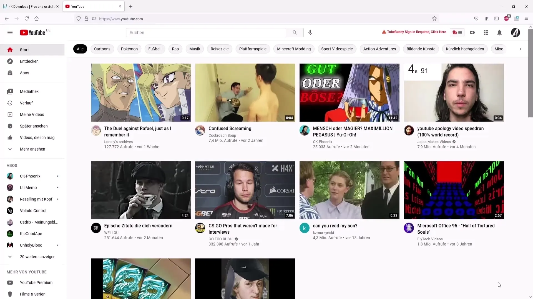Open the 'Später ansehen' sidebar menu item
The image size is (533, 299).
click(x=34, y=126)
